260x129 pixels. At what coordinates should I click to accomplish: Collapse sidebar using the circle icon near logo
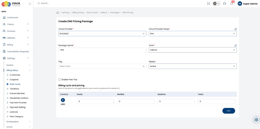click(30, 4)
